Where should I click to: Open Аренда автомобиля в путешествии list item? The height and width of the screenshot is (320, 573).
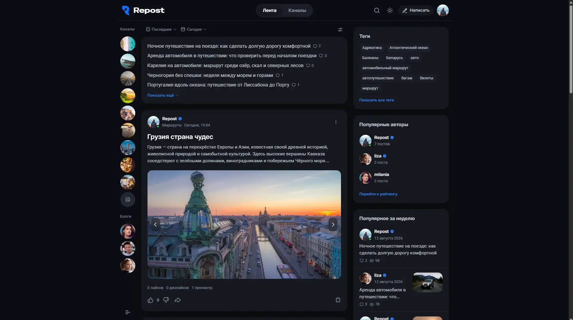[x=232, y=56]
